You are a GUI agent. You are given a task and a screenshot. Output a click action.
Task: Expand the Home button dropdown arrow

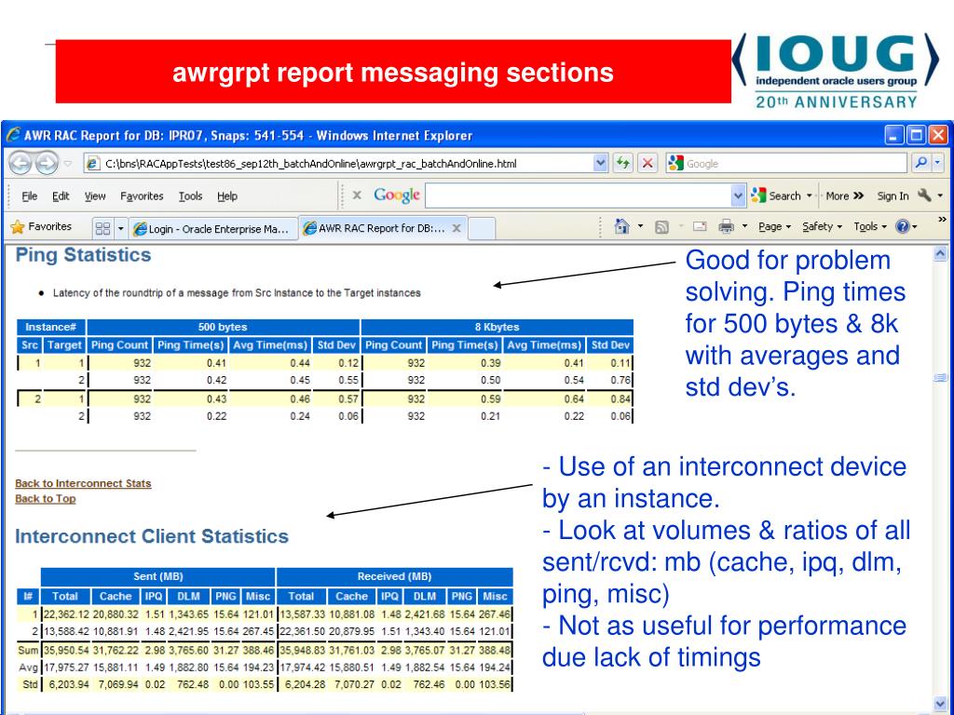coord(640,227)
